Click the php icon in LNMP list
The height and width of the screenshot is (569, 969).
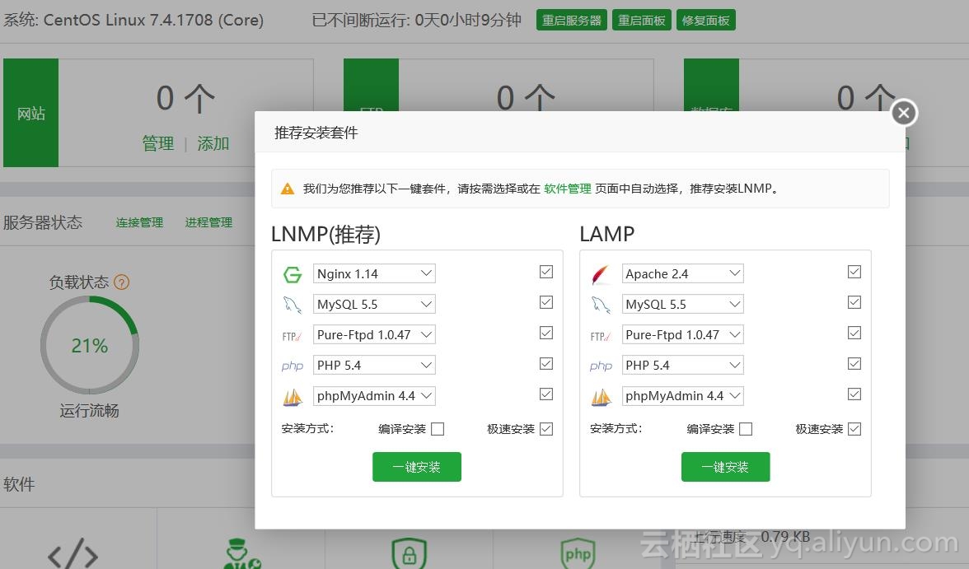click(x=293, y=366)
